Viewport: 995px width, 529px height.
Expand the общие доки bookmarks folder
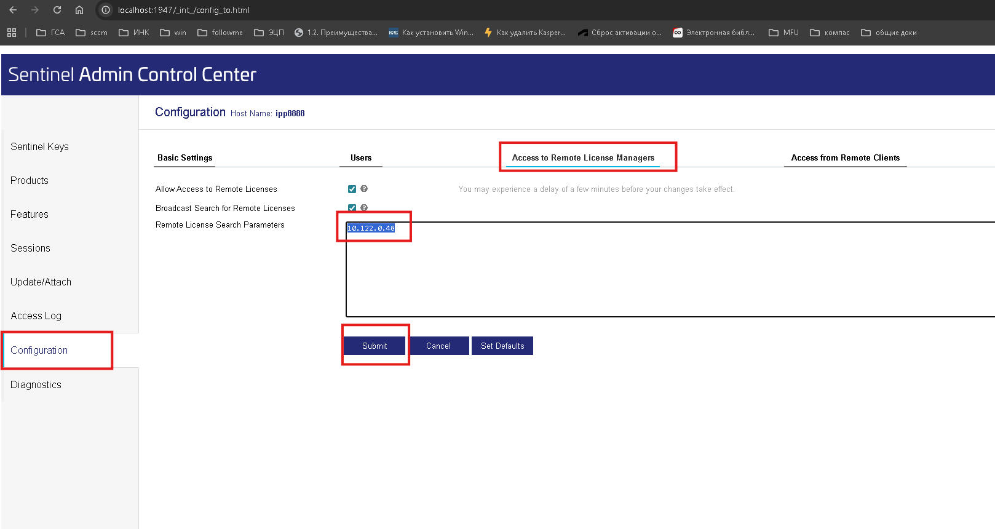click(x=889, y=33)
